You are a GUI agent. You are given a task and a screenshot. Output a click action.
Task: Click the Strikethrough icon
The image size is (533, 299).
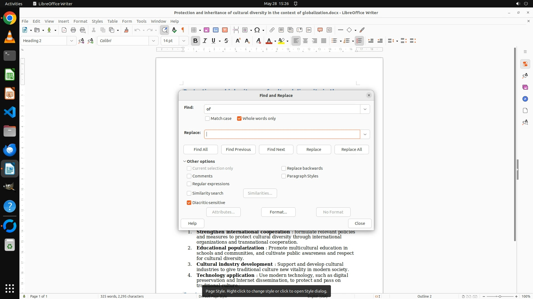(x=226, y=41)
